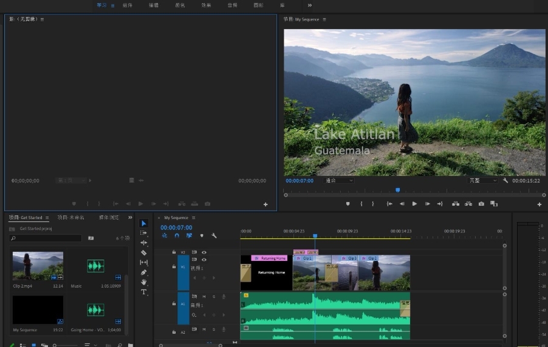This screenshot has width=548, height=347.
Task: Select the Slip tool
Action: click(x=143, y=262)
